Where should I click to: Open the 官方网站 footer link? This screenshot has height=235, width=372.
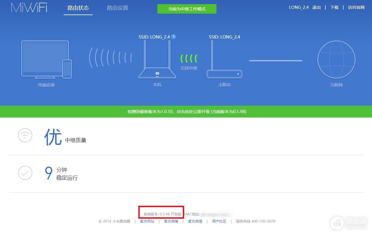point(147,221)
